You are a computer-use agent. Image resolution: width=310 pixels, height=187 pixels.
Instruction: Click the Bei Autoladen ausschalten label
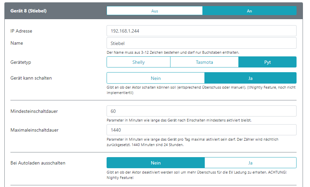click(x=38, y=163)
